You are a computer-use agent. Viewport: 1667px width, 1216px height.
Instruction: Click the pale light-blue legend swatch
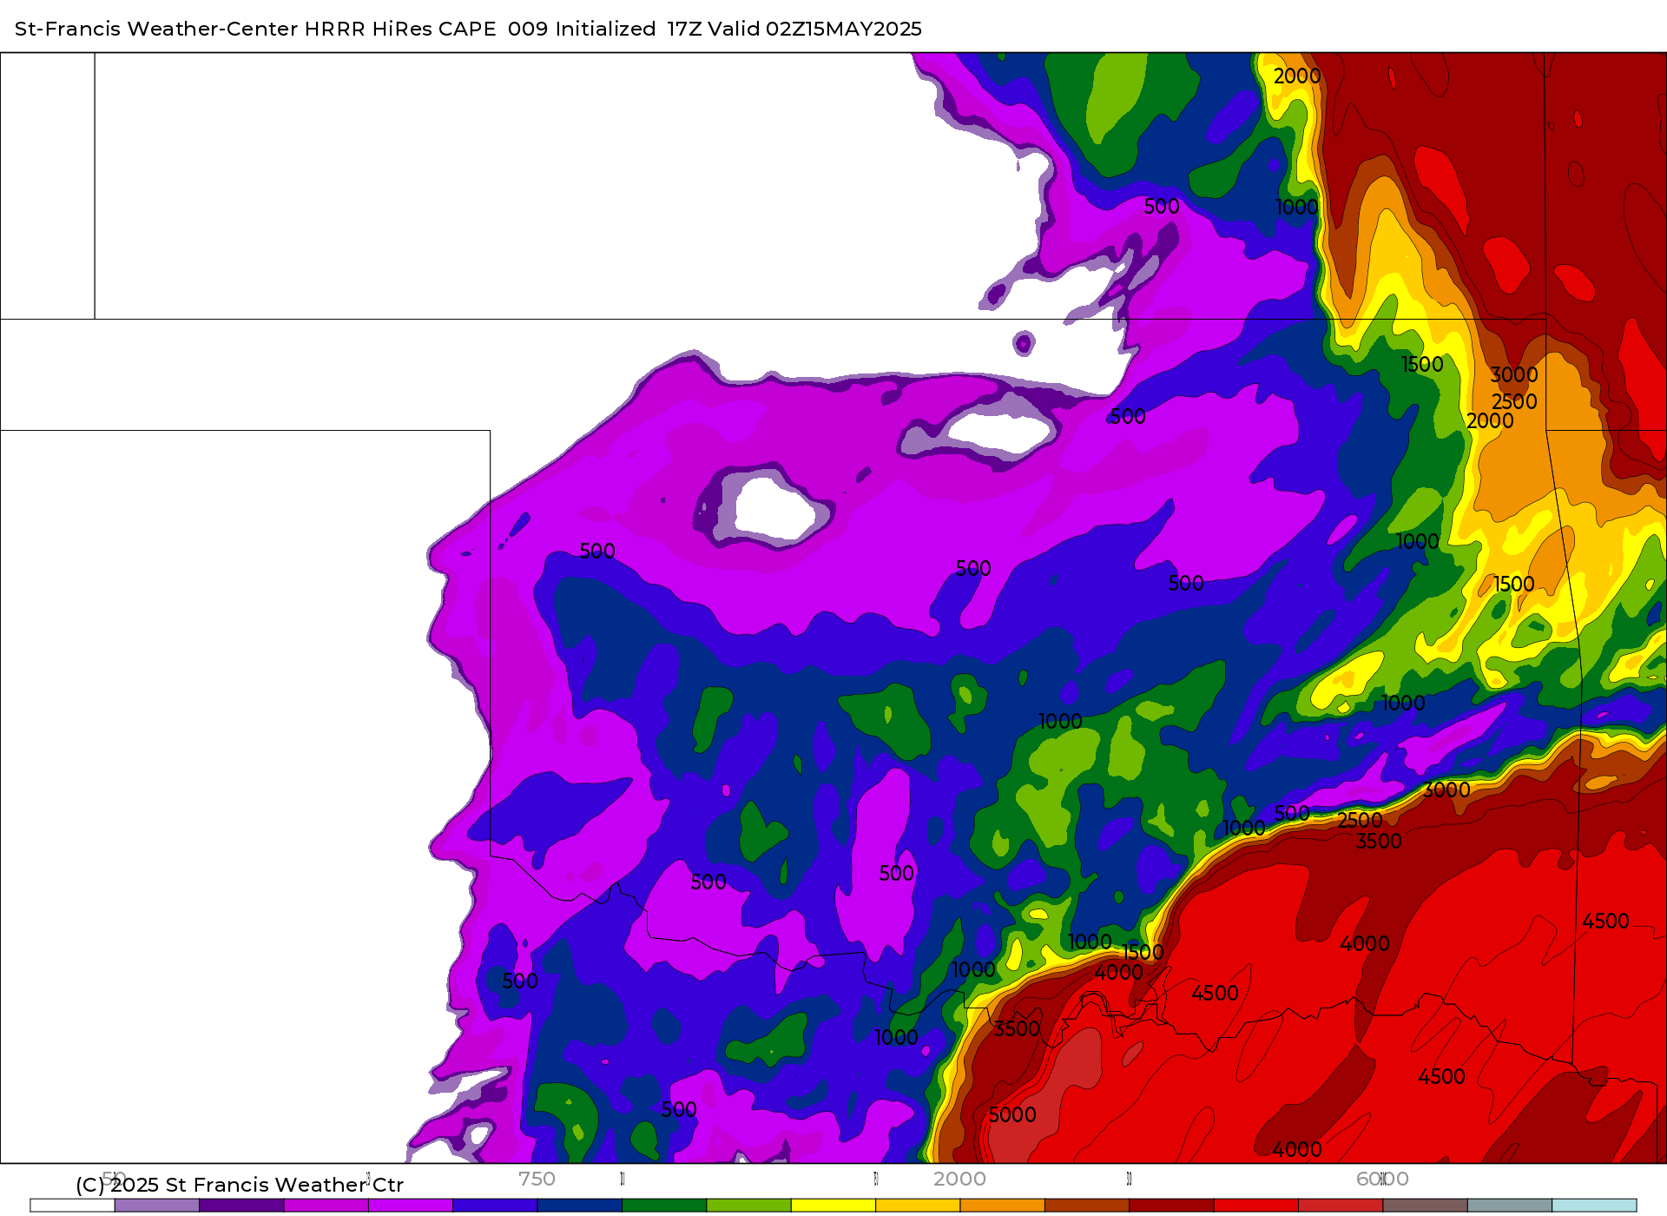coord(1594,1205)
